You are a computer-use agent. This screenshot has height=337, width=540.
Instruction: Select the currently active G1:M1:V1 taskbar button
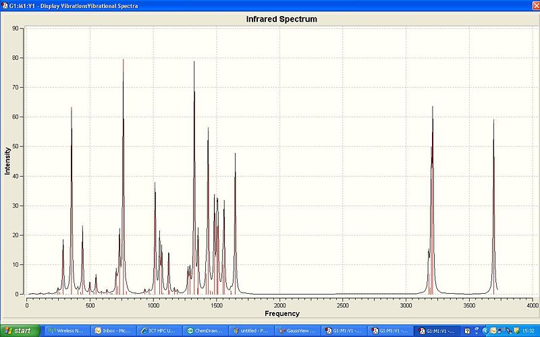pos(437,331)
